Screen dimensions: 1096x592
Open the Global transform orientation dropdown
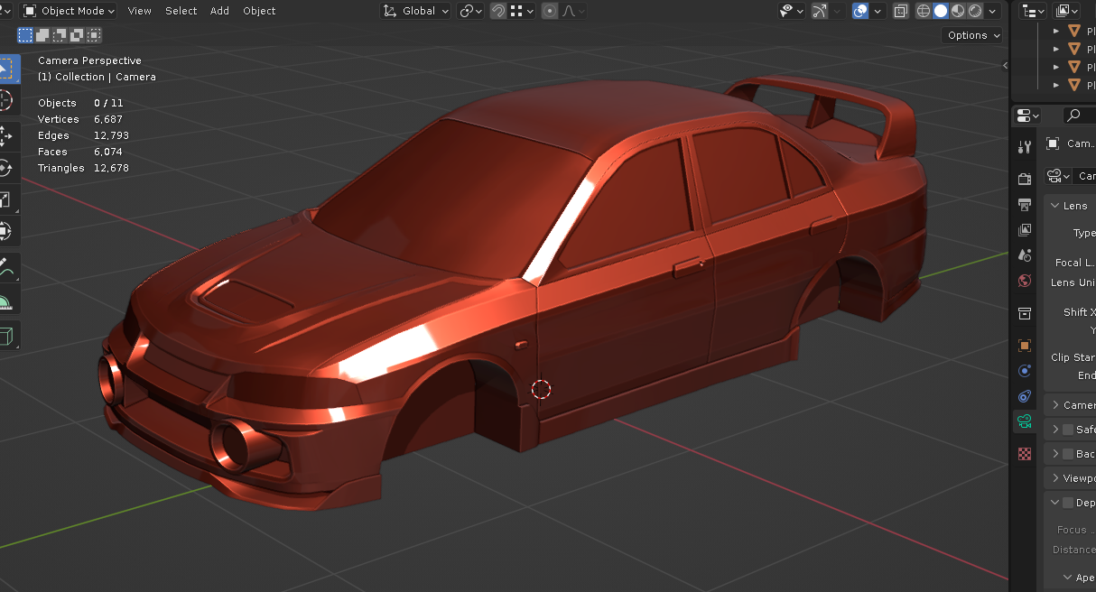coord(414,11)
